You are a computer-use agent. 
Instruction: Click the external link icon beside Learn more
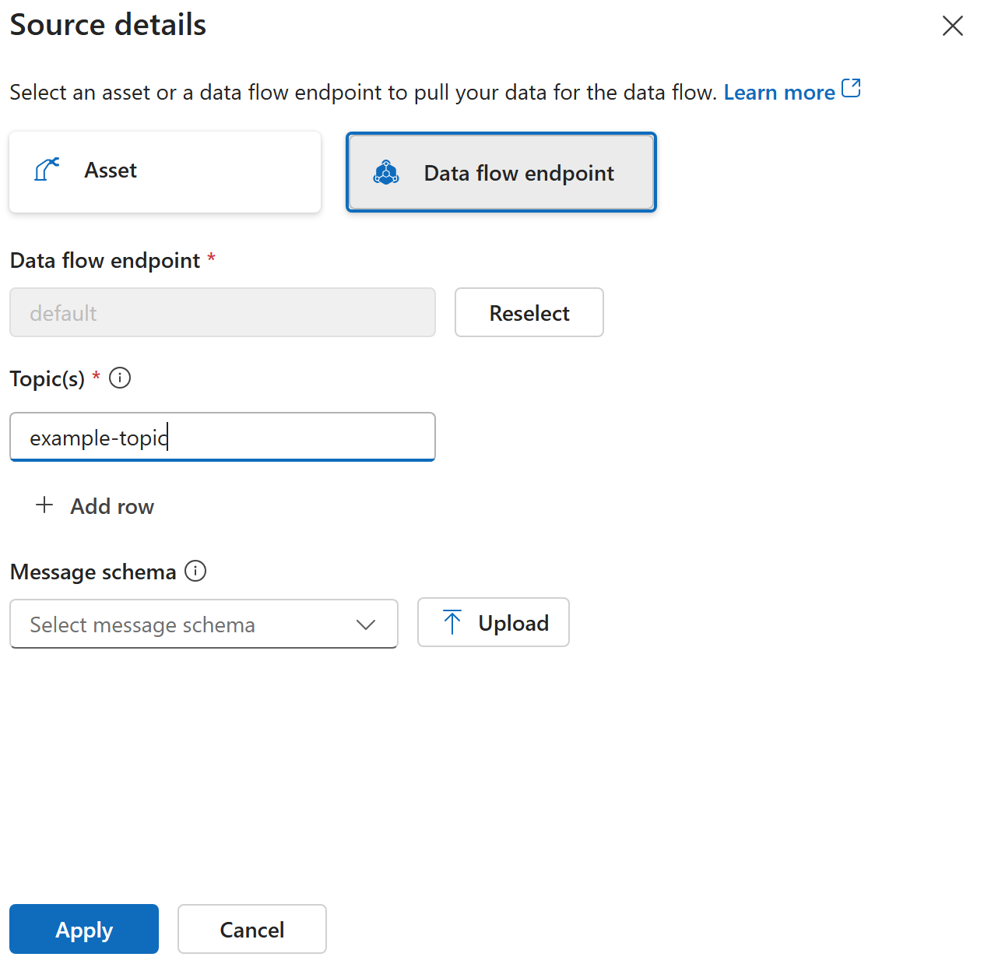click(851, 89)
